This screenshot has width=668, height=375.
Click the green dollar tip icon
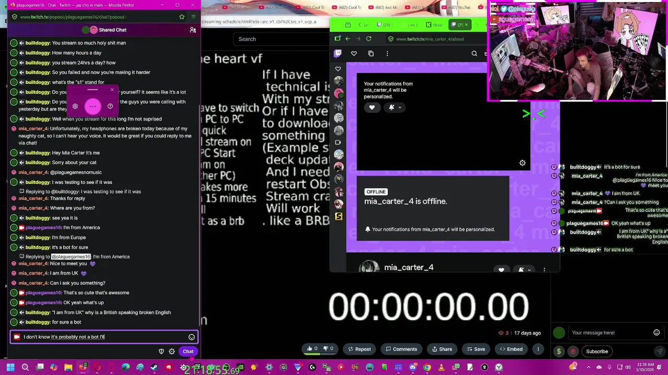coord(559,352)
